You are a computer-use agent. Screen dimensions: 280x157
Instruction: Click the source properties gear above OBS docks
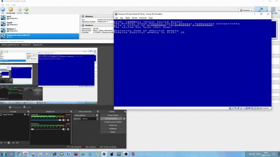10,107
